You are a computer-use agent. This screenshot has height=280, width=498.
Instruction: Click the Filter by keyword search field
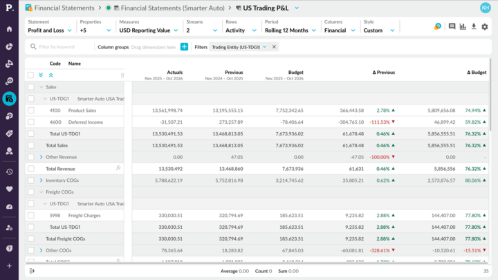(x=62, y=47)
